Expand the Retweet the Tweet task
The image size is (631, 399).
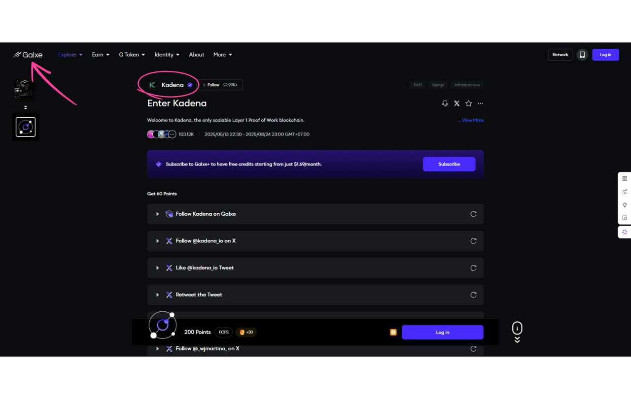(x=158, y=295)
